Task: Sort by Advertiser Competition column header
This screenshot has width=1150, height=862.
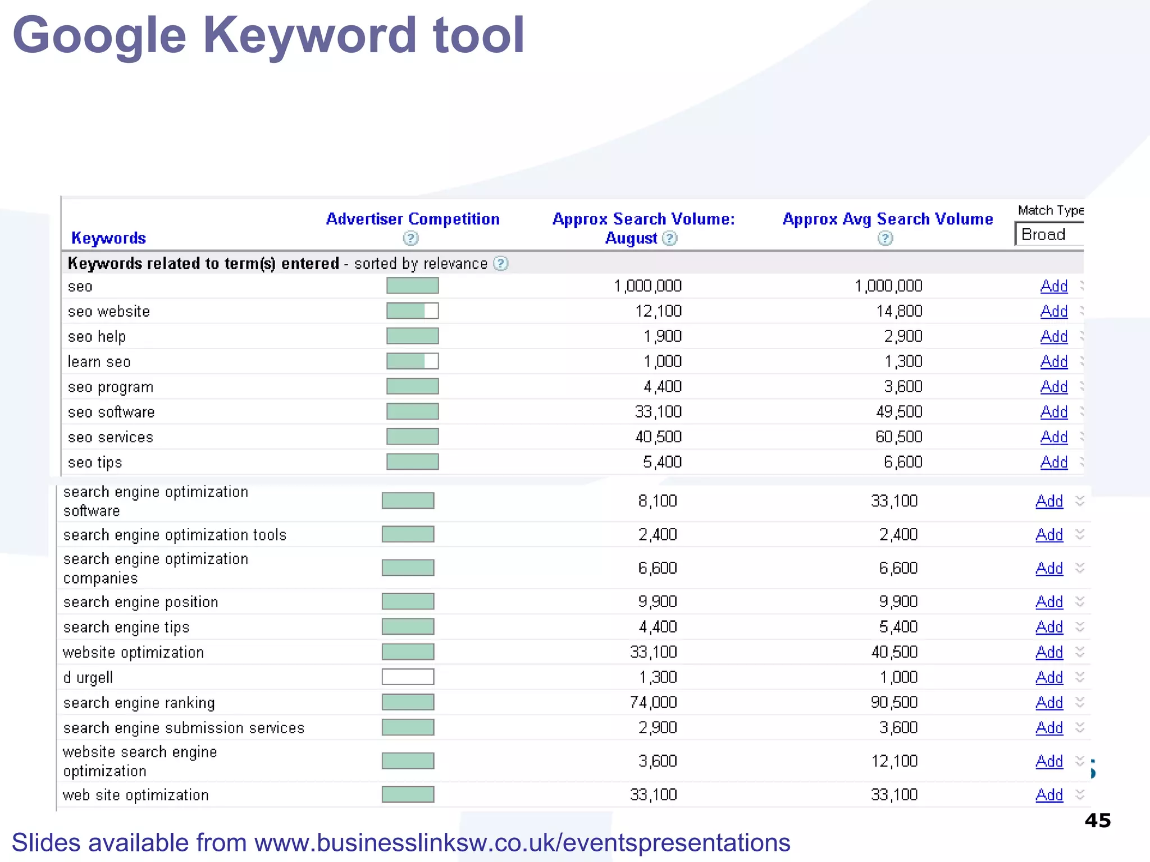Action: (413, 219)
